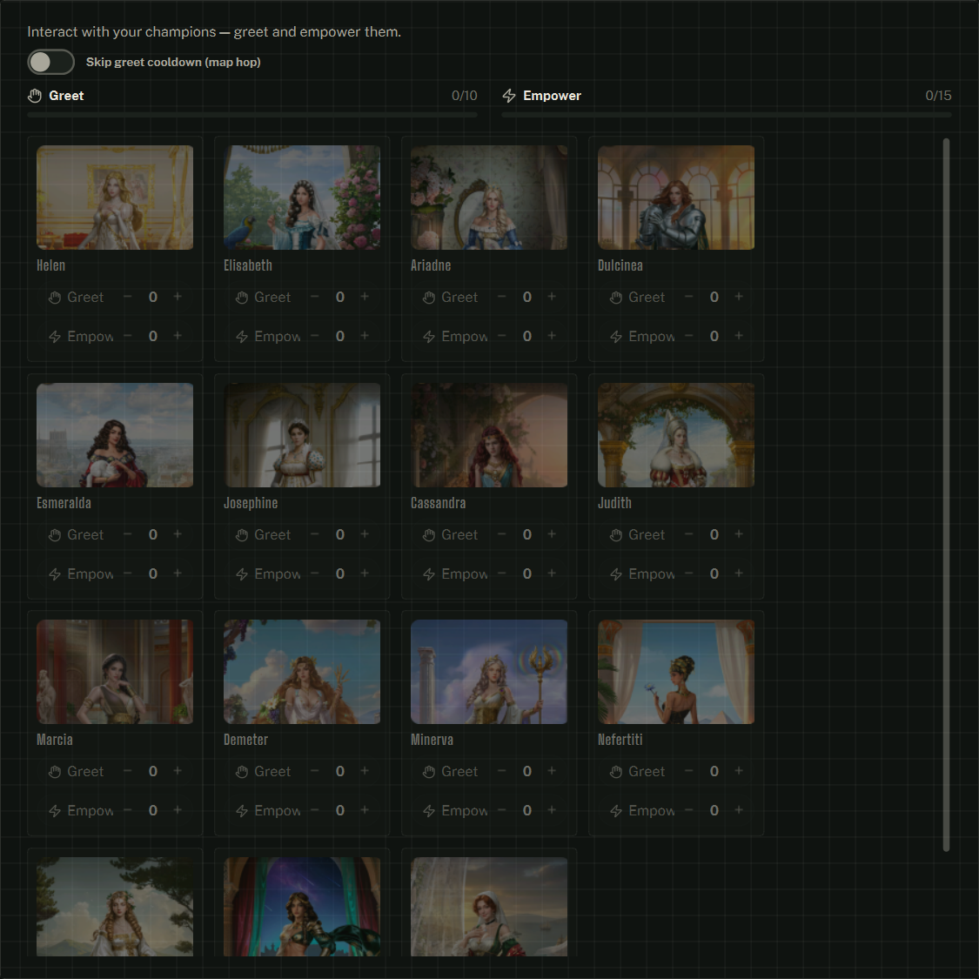The image size is (979, 979).
Task: Click Cassandra's Empower lightning icon
Action: point(429,574)
